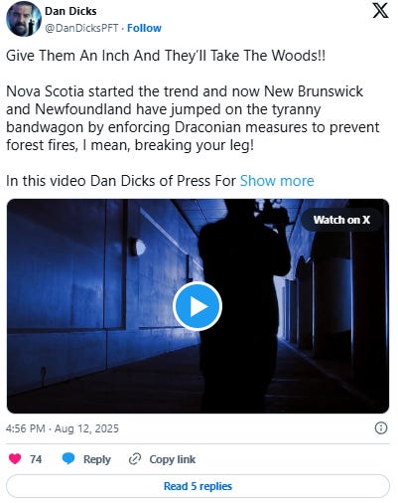The height and width of the screenshot is (503, 398).
Task: Follow the @DanDicksPFT account
Action: tap(144, 28)
